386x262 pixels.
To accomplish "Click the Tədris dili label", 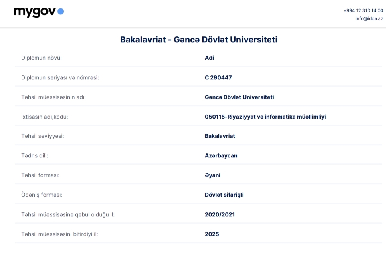I will 34,155.
